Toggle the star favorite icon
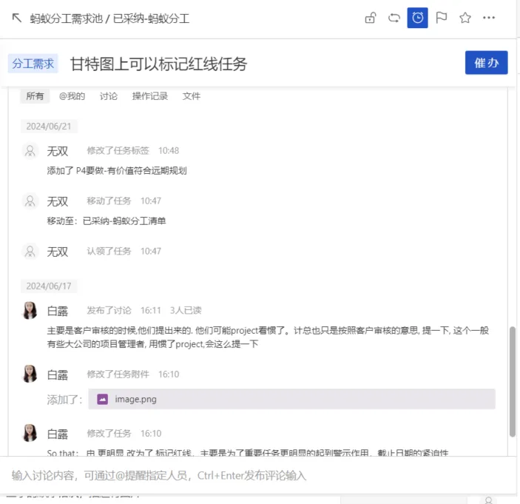The width and height of the screenshot is (520, 504). click(x=465, y=18)
